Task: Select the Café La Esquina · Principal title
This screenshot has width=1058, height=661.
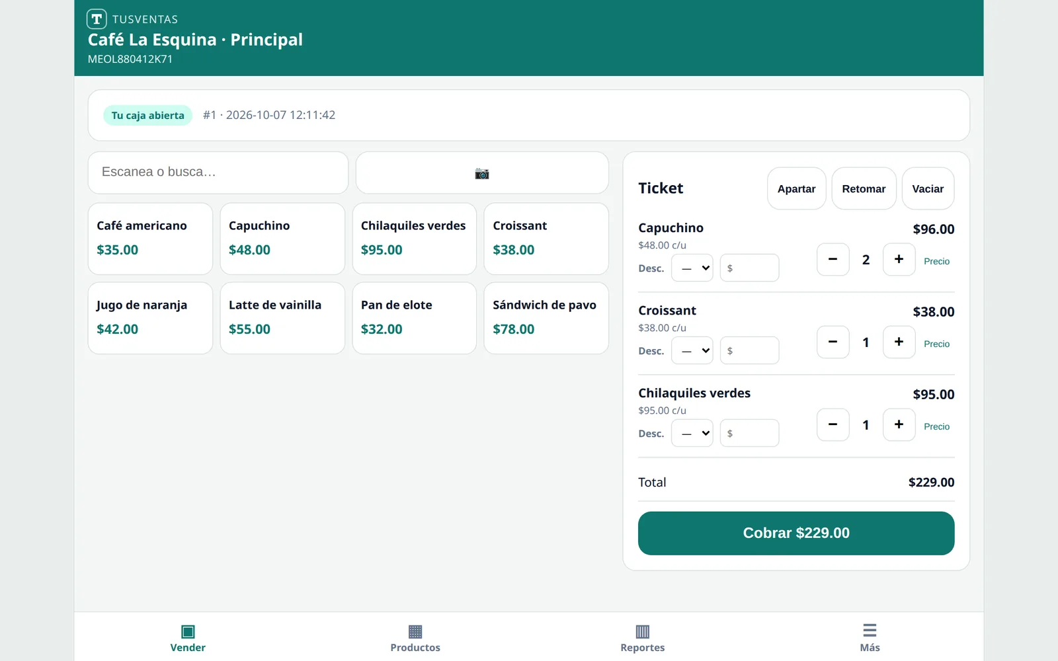Action: click(x=195, y=40)
